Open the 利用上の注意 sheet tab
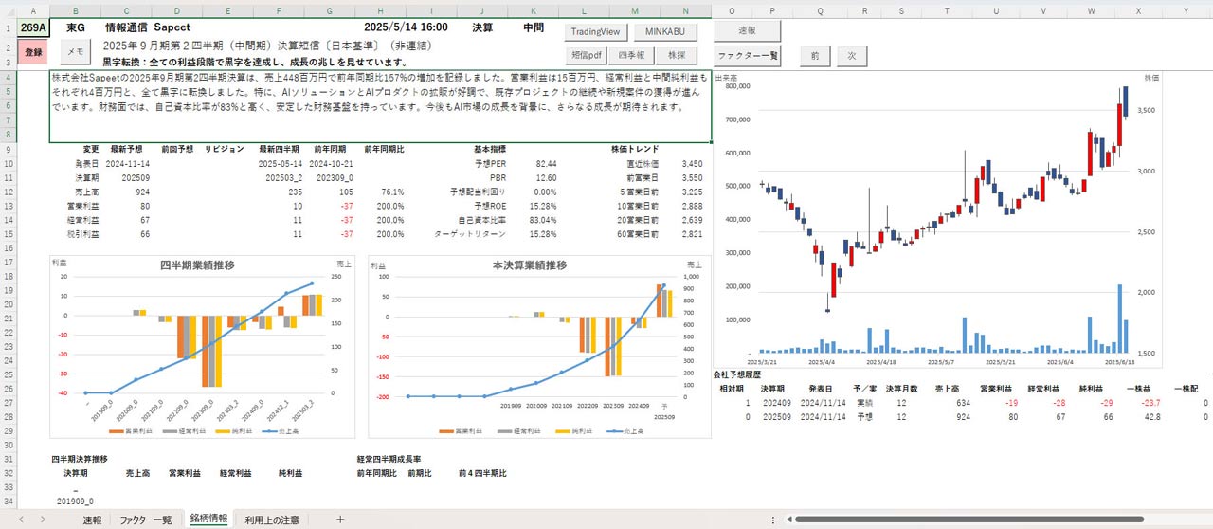Screen dimensions: 1213x529 [272, 520]
